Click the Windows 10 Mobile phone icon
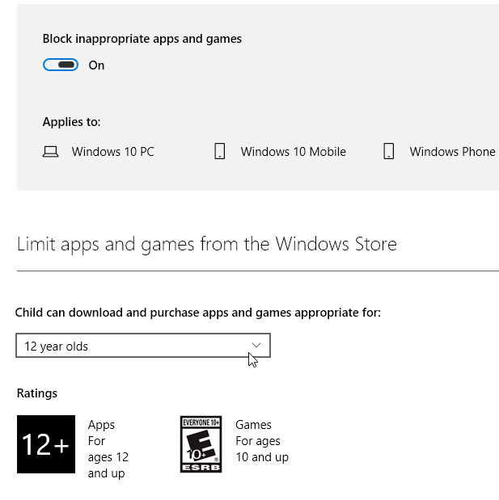 click(219, 152)
